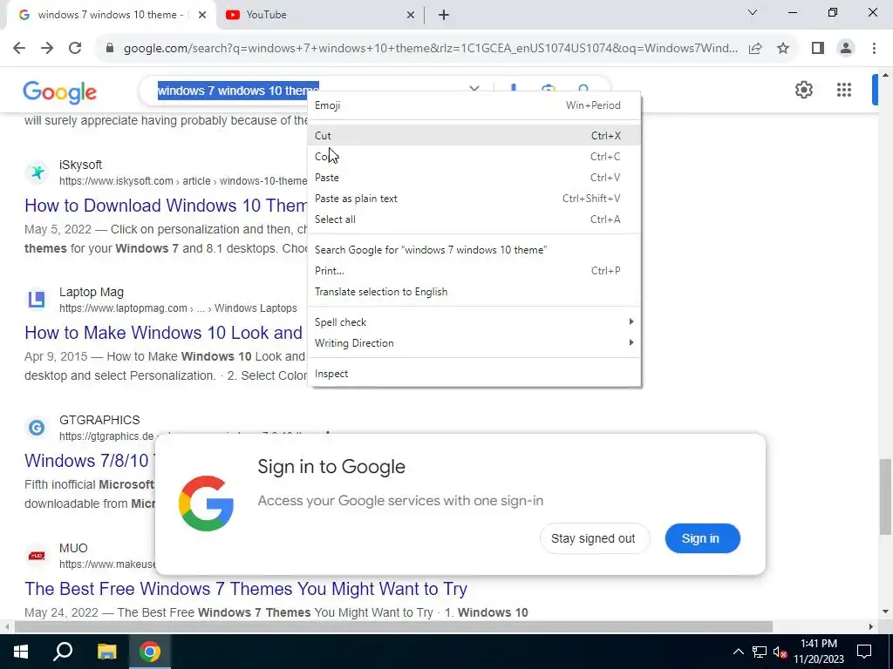Open the taskbar clock and date
Image resolution: width=893 pixels, height=669 pixels.
tap(819, 652)
